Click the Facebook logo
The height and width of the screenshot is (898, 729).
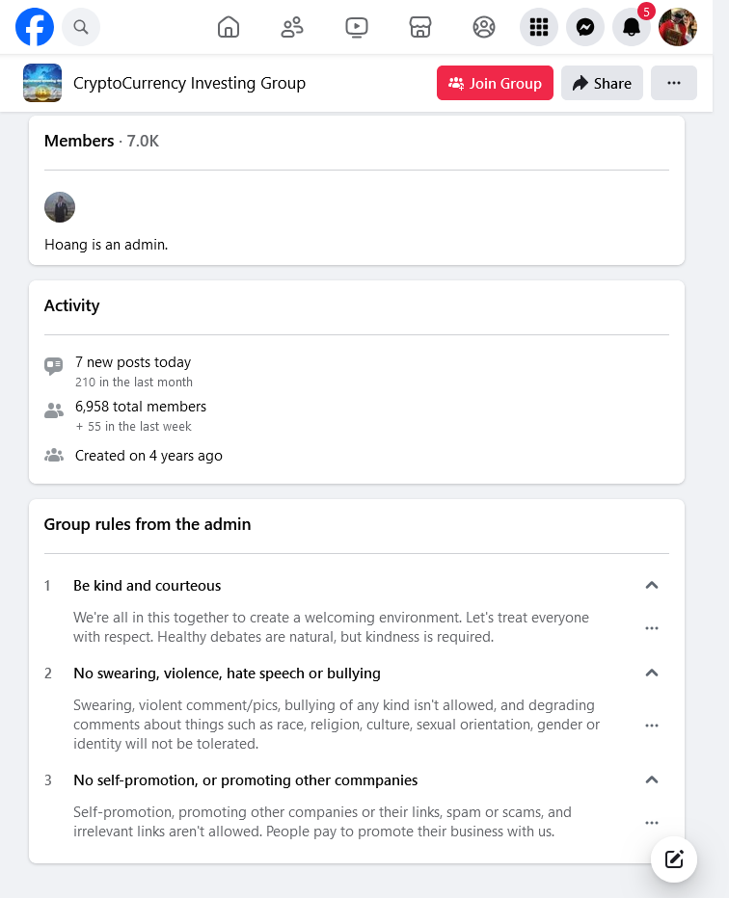(35, 27)
